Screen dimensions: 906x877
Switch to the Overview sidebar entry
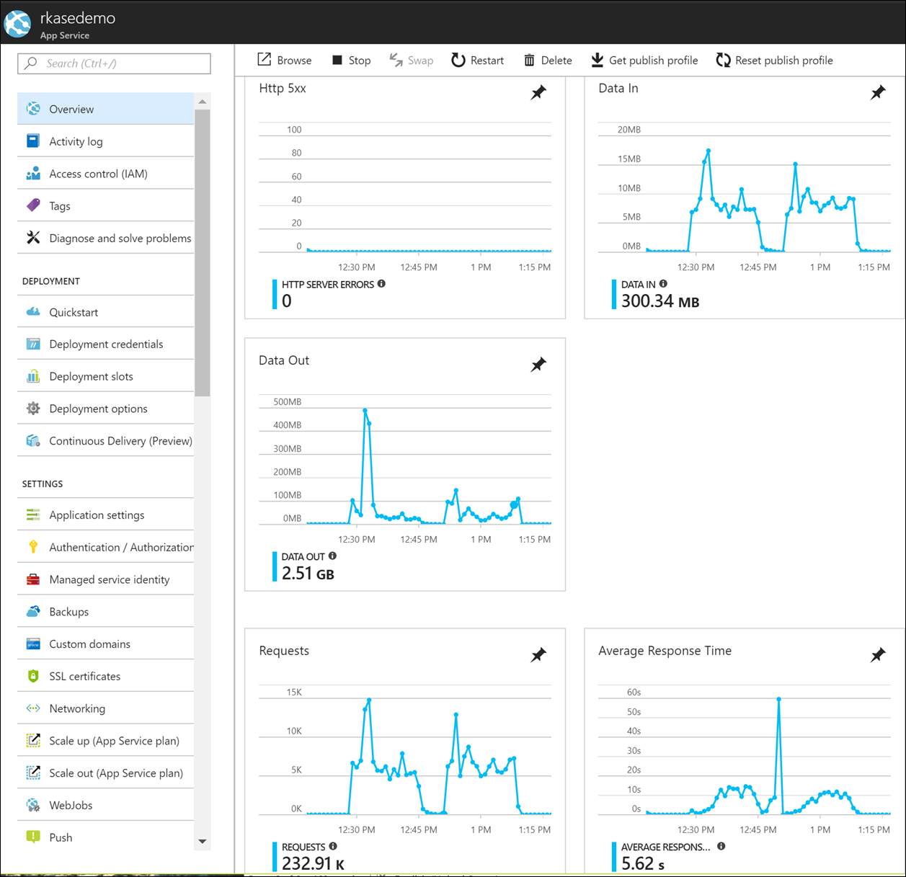pos(33,108)
